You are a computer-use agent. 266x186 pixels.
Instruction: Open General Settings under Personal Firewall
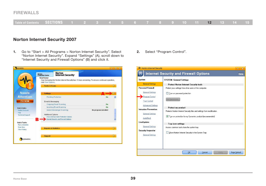tap(149, 92)
